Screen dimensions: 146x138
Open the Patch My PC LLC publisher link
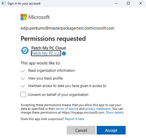point(46,53)
